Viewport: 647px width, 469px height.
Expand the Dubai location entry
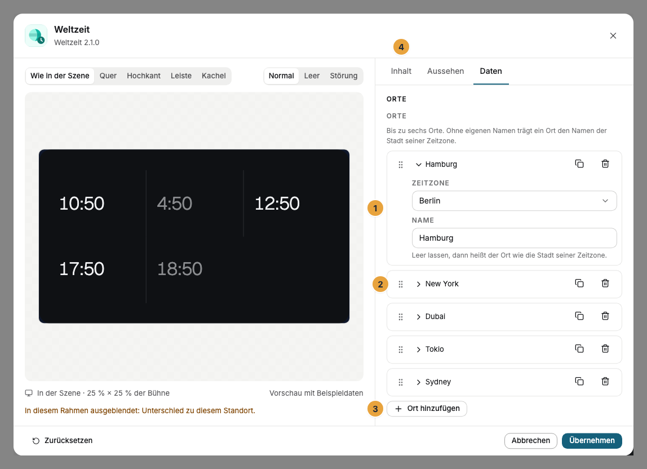418,317
